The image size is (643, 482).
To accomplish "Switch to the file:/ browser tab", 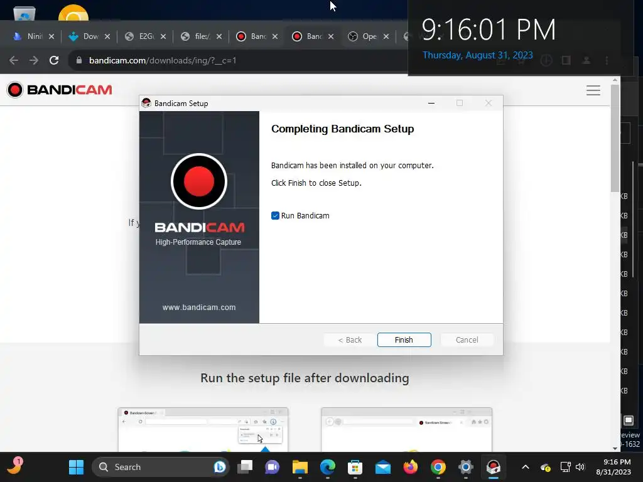I will click(x=200, y=36).
